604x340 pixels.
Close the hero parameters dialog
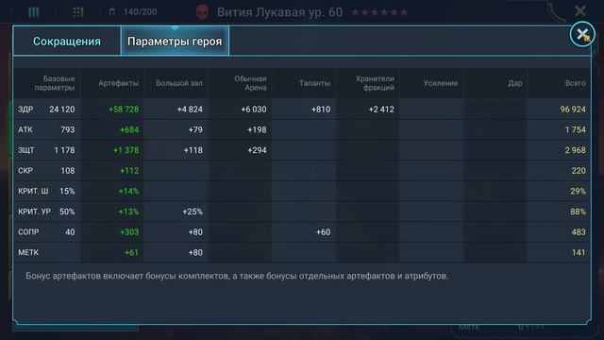[582, 34]
